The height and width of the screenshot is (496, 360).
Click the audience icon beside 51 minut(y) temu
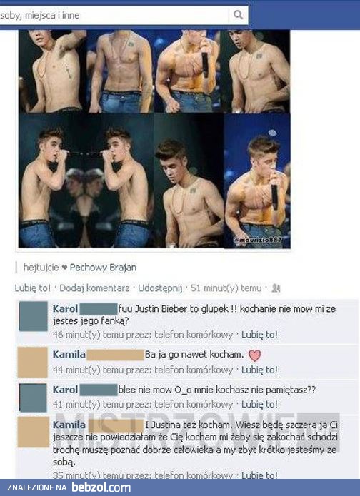(x=276, y=288)
